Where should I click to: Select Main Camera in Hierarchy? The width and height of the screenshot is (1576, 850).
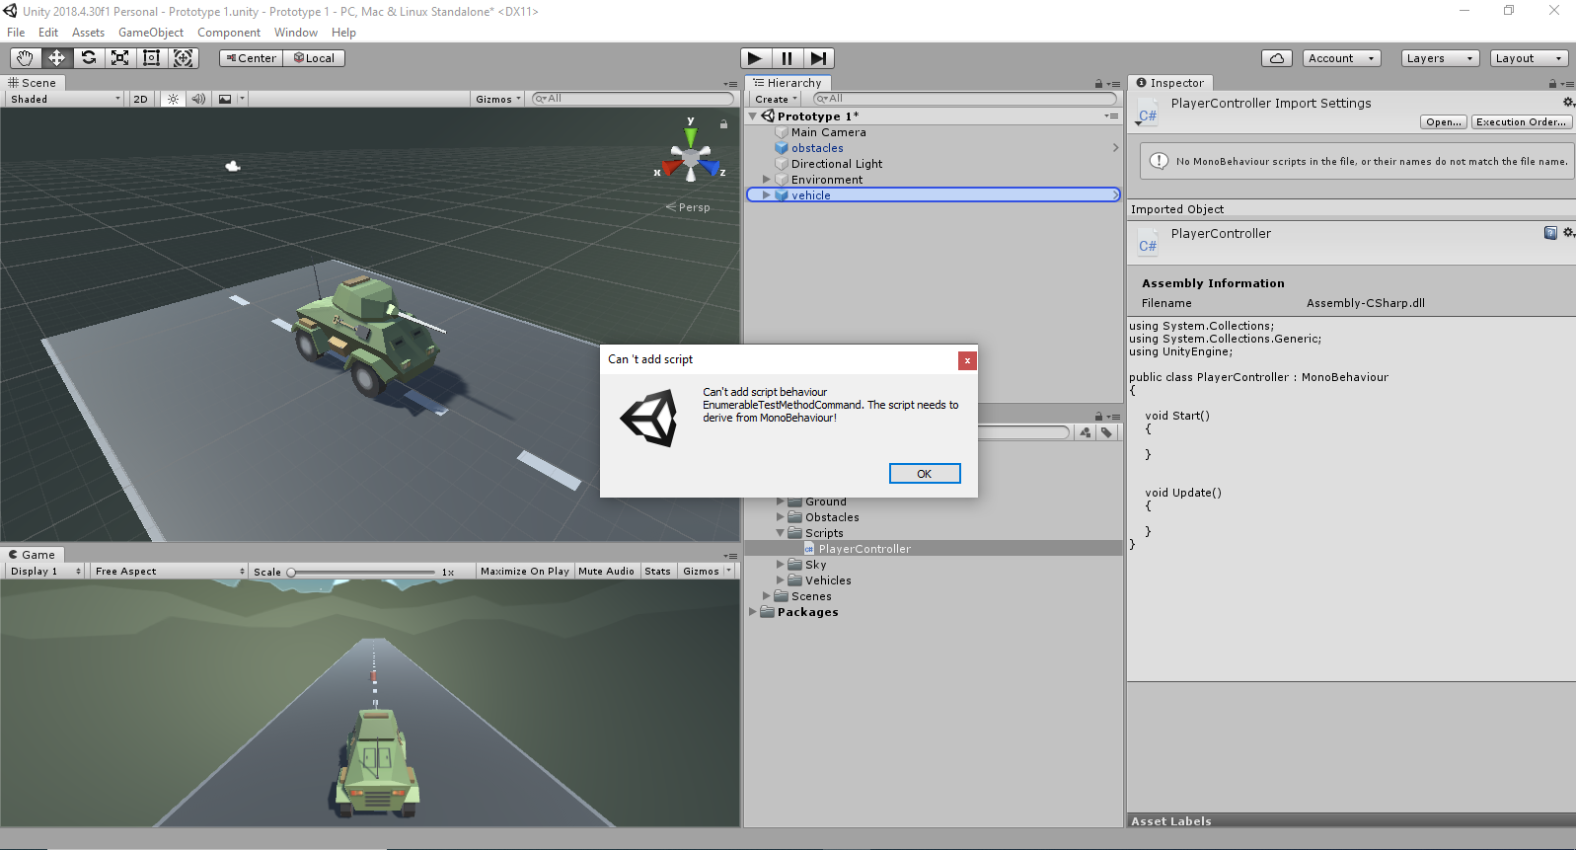[x=828, y=132]
